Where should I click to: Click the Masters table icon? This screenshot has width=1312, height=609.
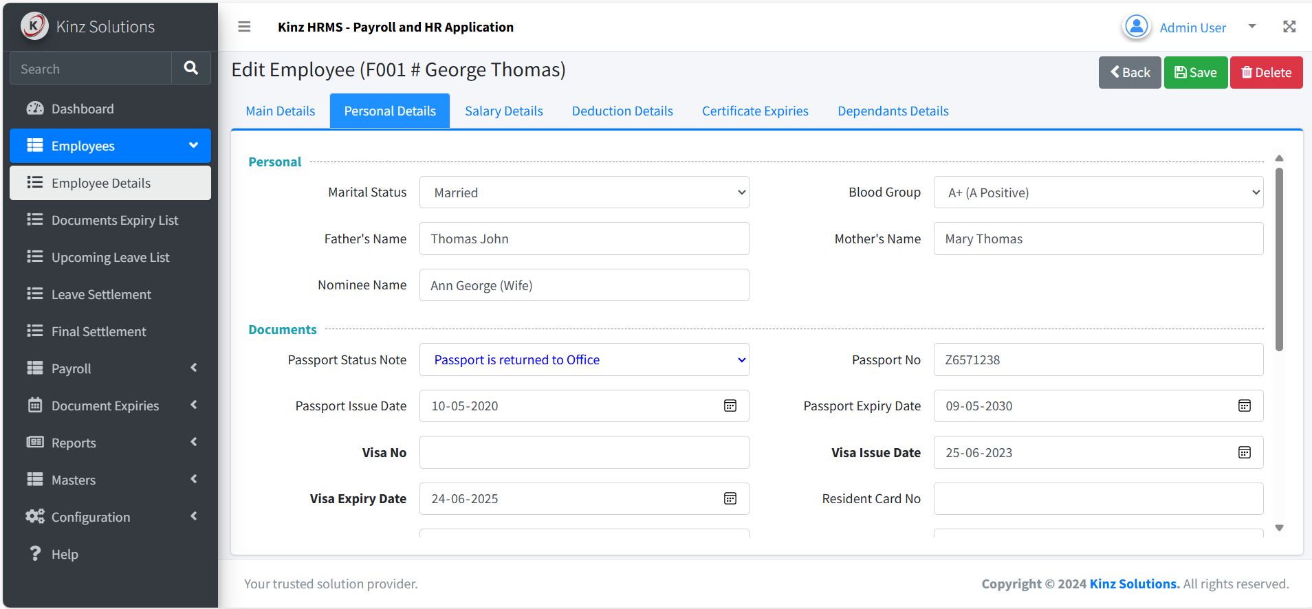[35, 480]
